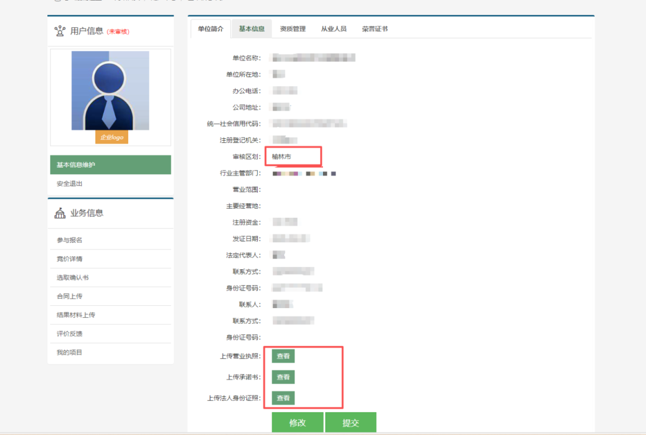Click the 行业主管部门 label

(x=240, y=173)
